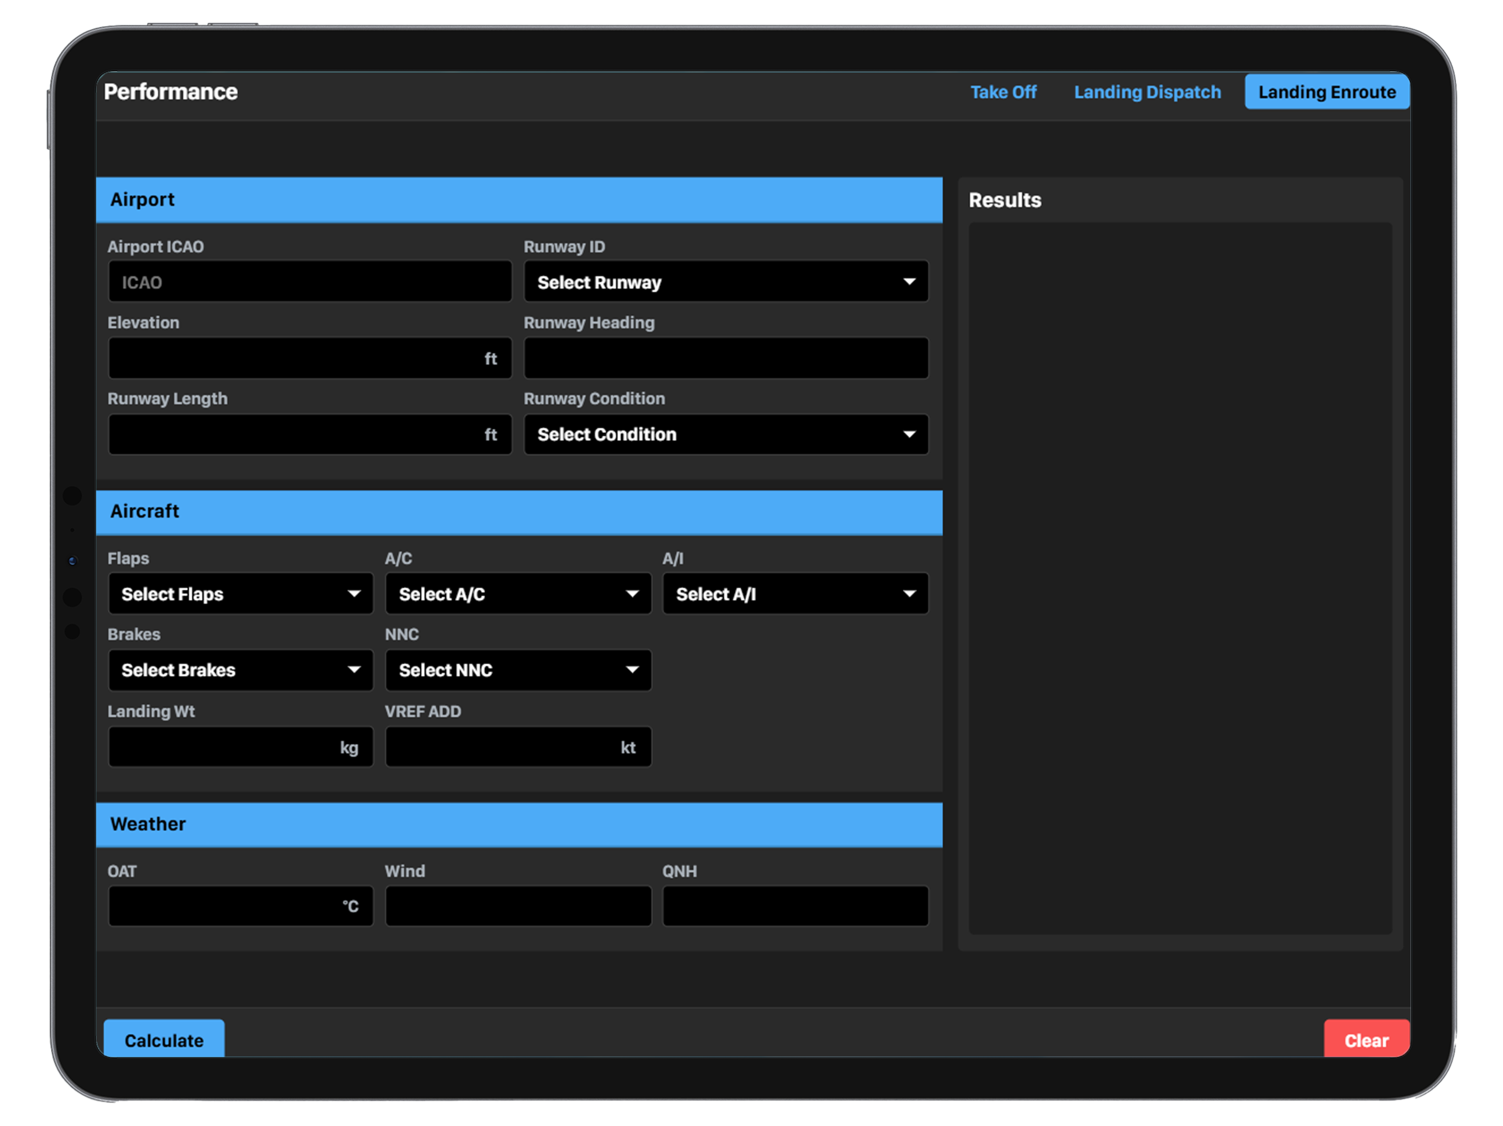The height and width of the screenshot is (1126, 1503).
Task: Click the Weather section header
Action: point(519,824)
